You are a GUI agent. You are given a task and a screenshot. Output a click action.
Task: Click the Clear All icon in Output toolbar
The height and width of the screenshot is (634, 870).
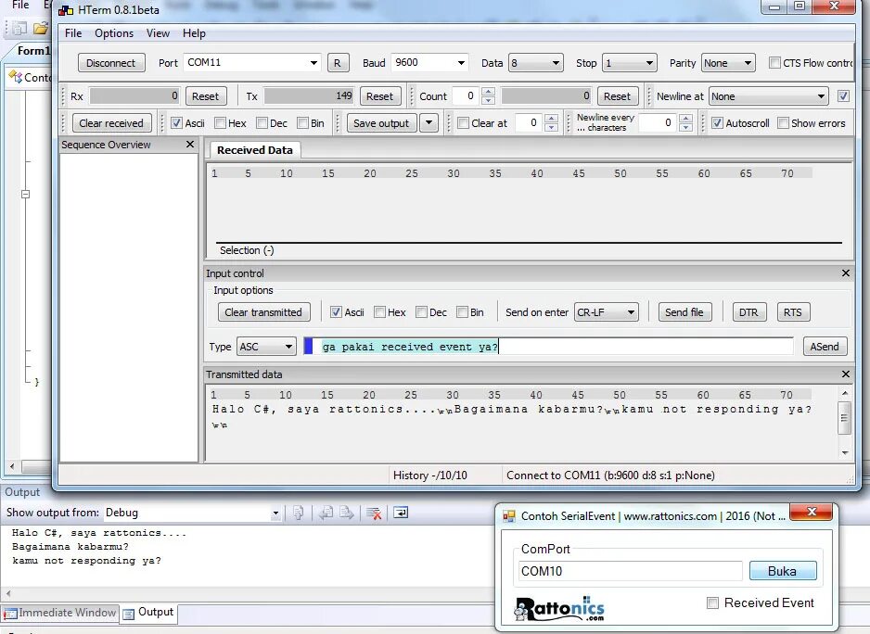pos(375,514)
